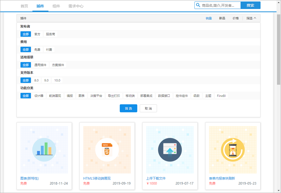
Task: Select version 10.0 under 支持版本
Action: [57, 80]
